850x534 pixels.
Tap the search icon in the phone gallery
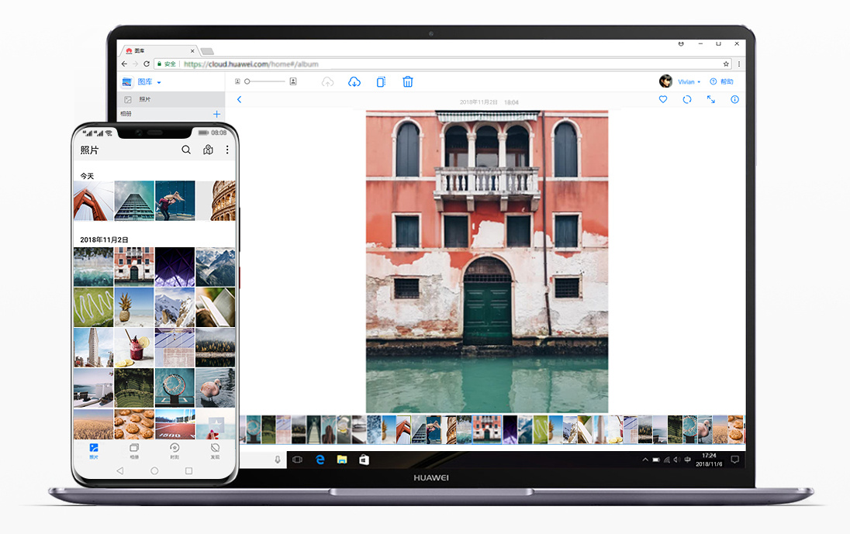click(186, 150)
